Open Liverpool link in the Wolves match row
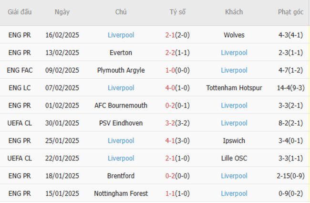310x203 pixels. point(121,35)
